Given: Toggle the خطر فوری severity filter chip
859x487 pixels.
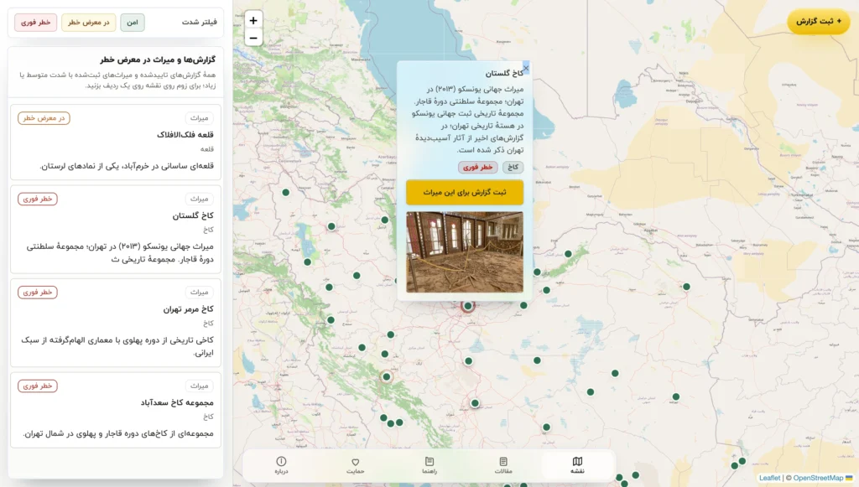Looking at the screenshot, I should [x=36, y=23].
